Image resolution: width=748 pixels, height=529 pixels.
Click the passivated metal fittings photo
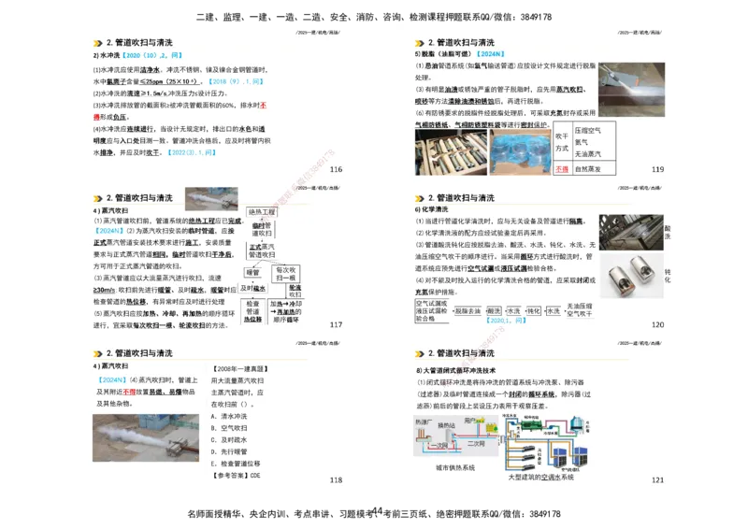tap(630, 275)
